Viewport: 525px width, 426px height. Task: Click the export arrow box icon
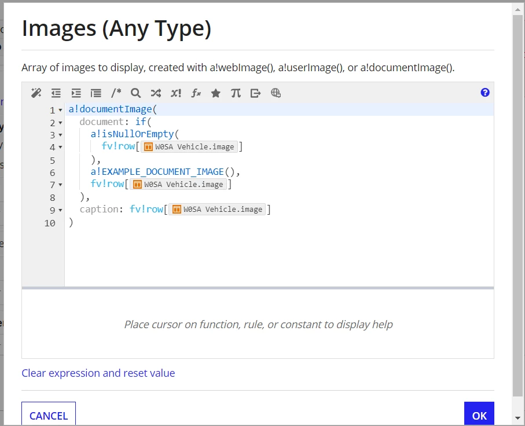[255, 93]
